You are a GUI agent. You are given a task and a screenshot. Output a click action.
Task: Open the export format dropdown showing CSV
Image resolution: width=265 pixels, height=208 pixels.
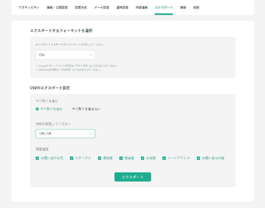pos(65,55)
